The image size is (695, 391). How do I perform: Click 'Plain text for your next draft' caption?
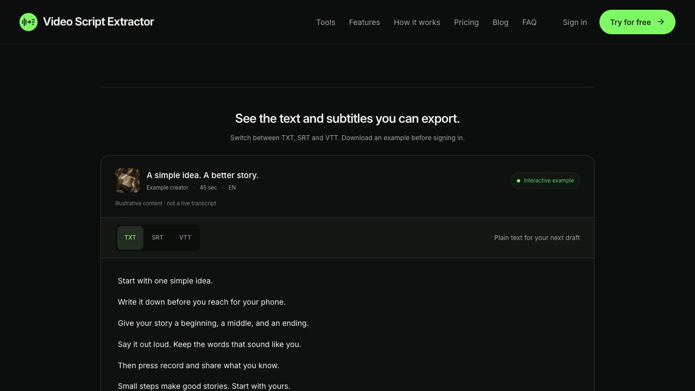[537, 238]
